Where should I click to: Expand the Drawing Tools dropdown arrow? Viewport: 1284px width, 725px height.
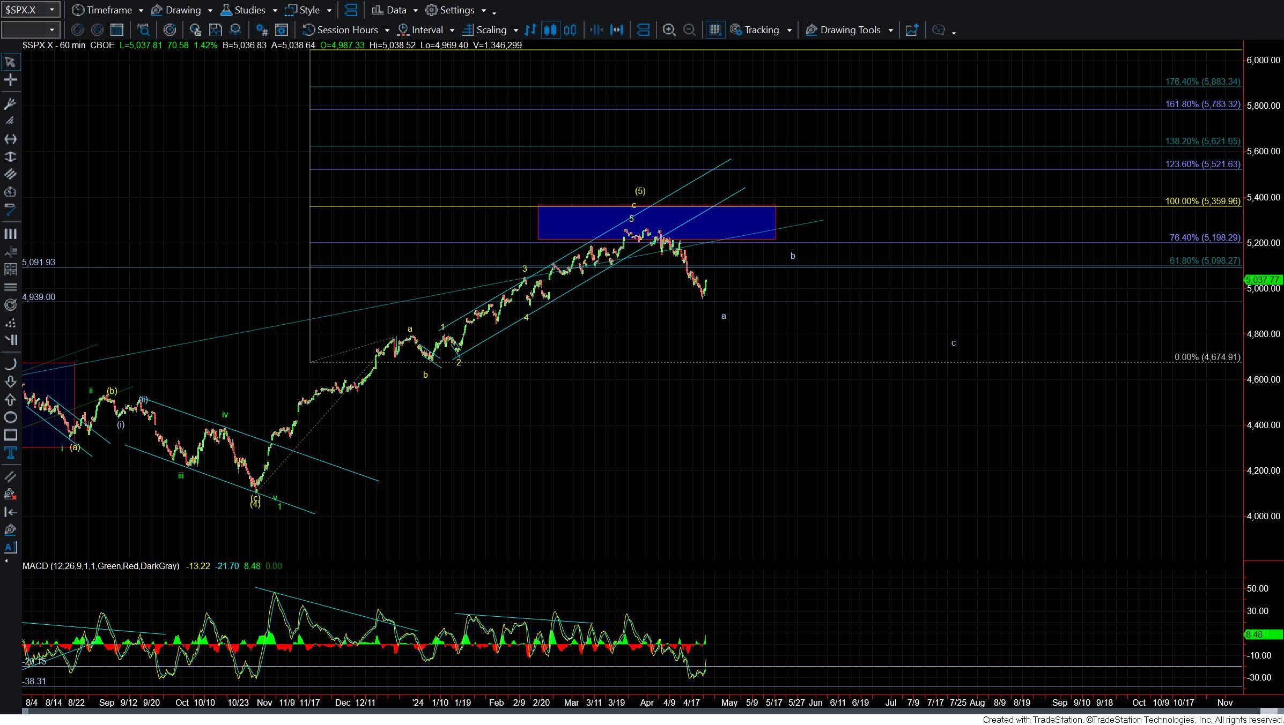[x=891, y=31]
